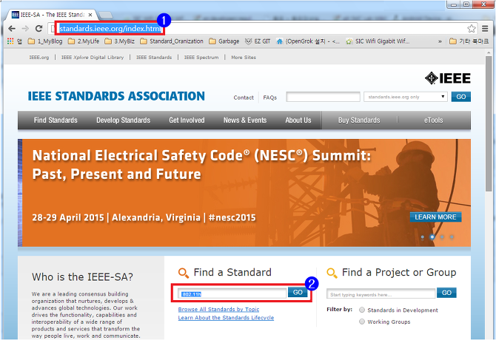Screen dimensions: 496x340
Task: Open Browse All Standards by Topic link
Action: click(218, 310)
